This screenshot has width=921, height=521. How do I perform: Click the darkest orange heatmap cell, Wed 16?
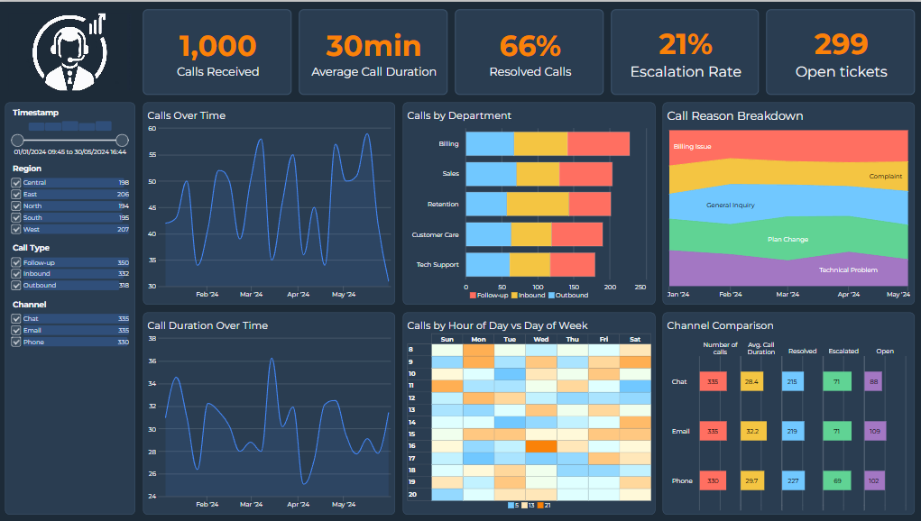coord(541,446)
